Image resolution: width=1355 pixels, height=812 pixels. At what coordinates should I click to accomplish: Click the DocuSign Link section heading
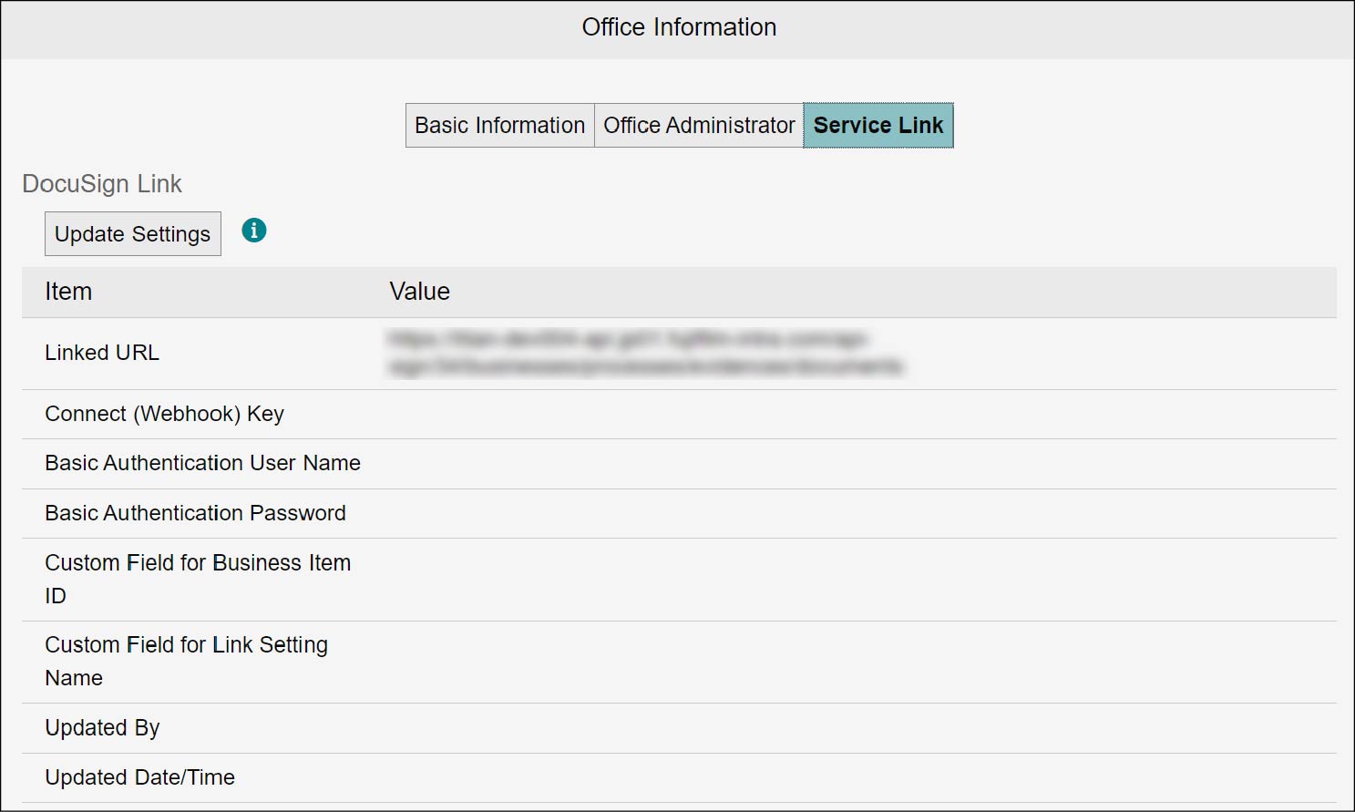102,184
